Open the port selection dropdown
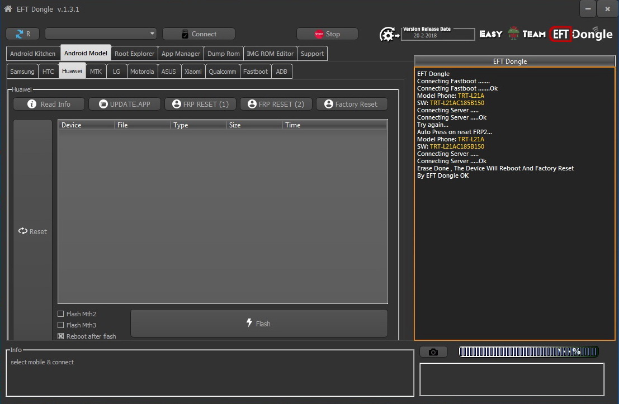619x404 pixels. tap(101, 34)
